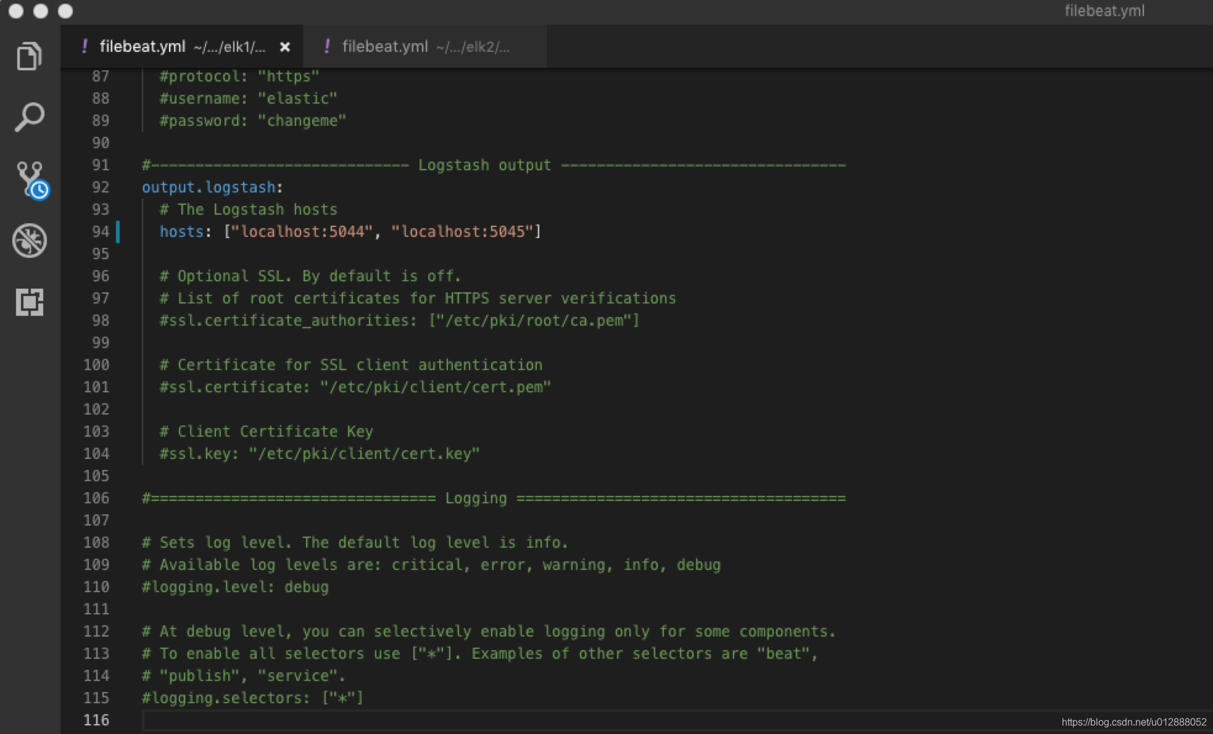Click the "# Available log levels are" comment
This screenshot has height=734, width=1213.
431,565
